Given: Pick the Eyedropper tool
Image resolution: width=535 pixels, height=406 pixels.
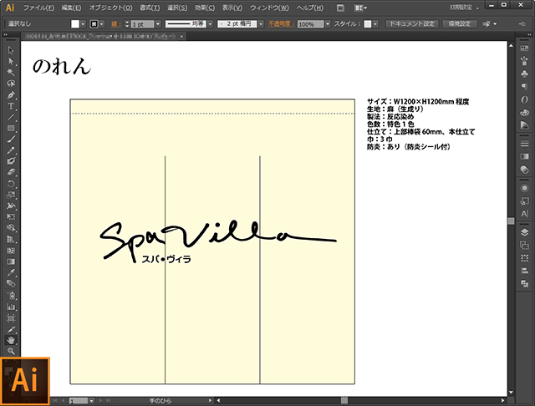Looking at the screenshot, I should pyautogui.click(x=11, y=272).
